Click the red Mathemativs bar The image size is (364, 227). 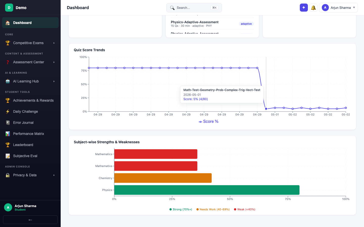(x=156, y=166)
